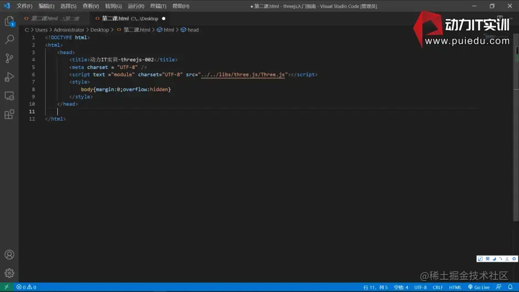The image size is (519, 292).
Task: Open the 文件(F) menu
Action: point(24,6)
